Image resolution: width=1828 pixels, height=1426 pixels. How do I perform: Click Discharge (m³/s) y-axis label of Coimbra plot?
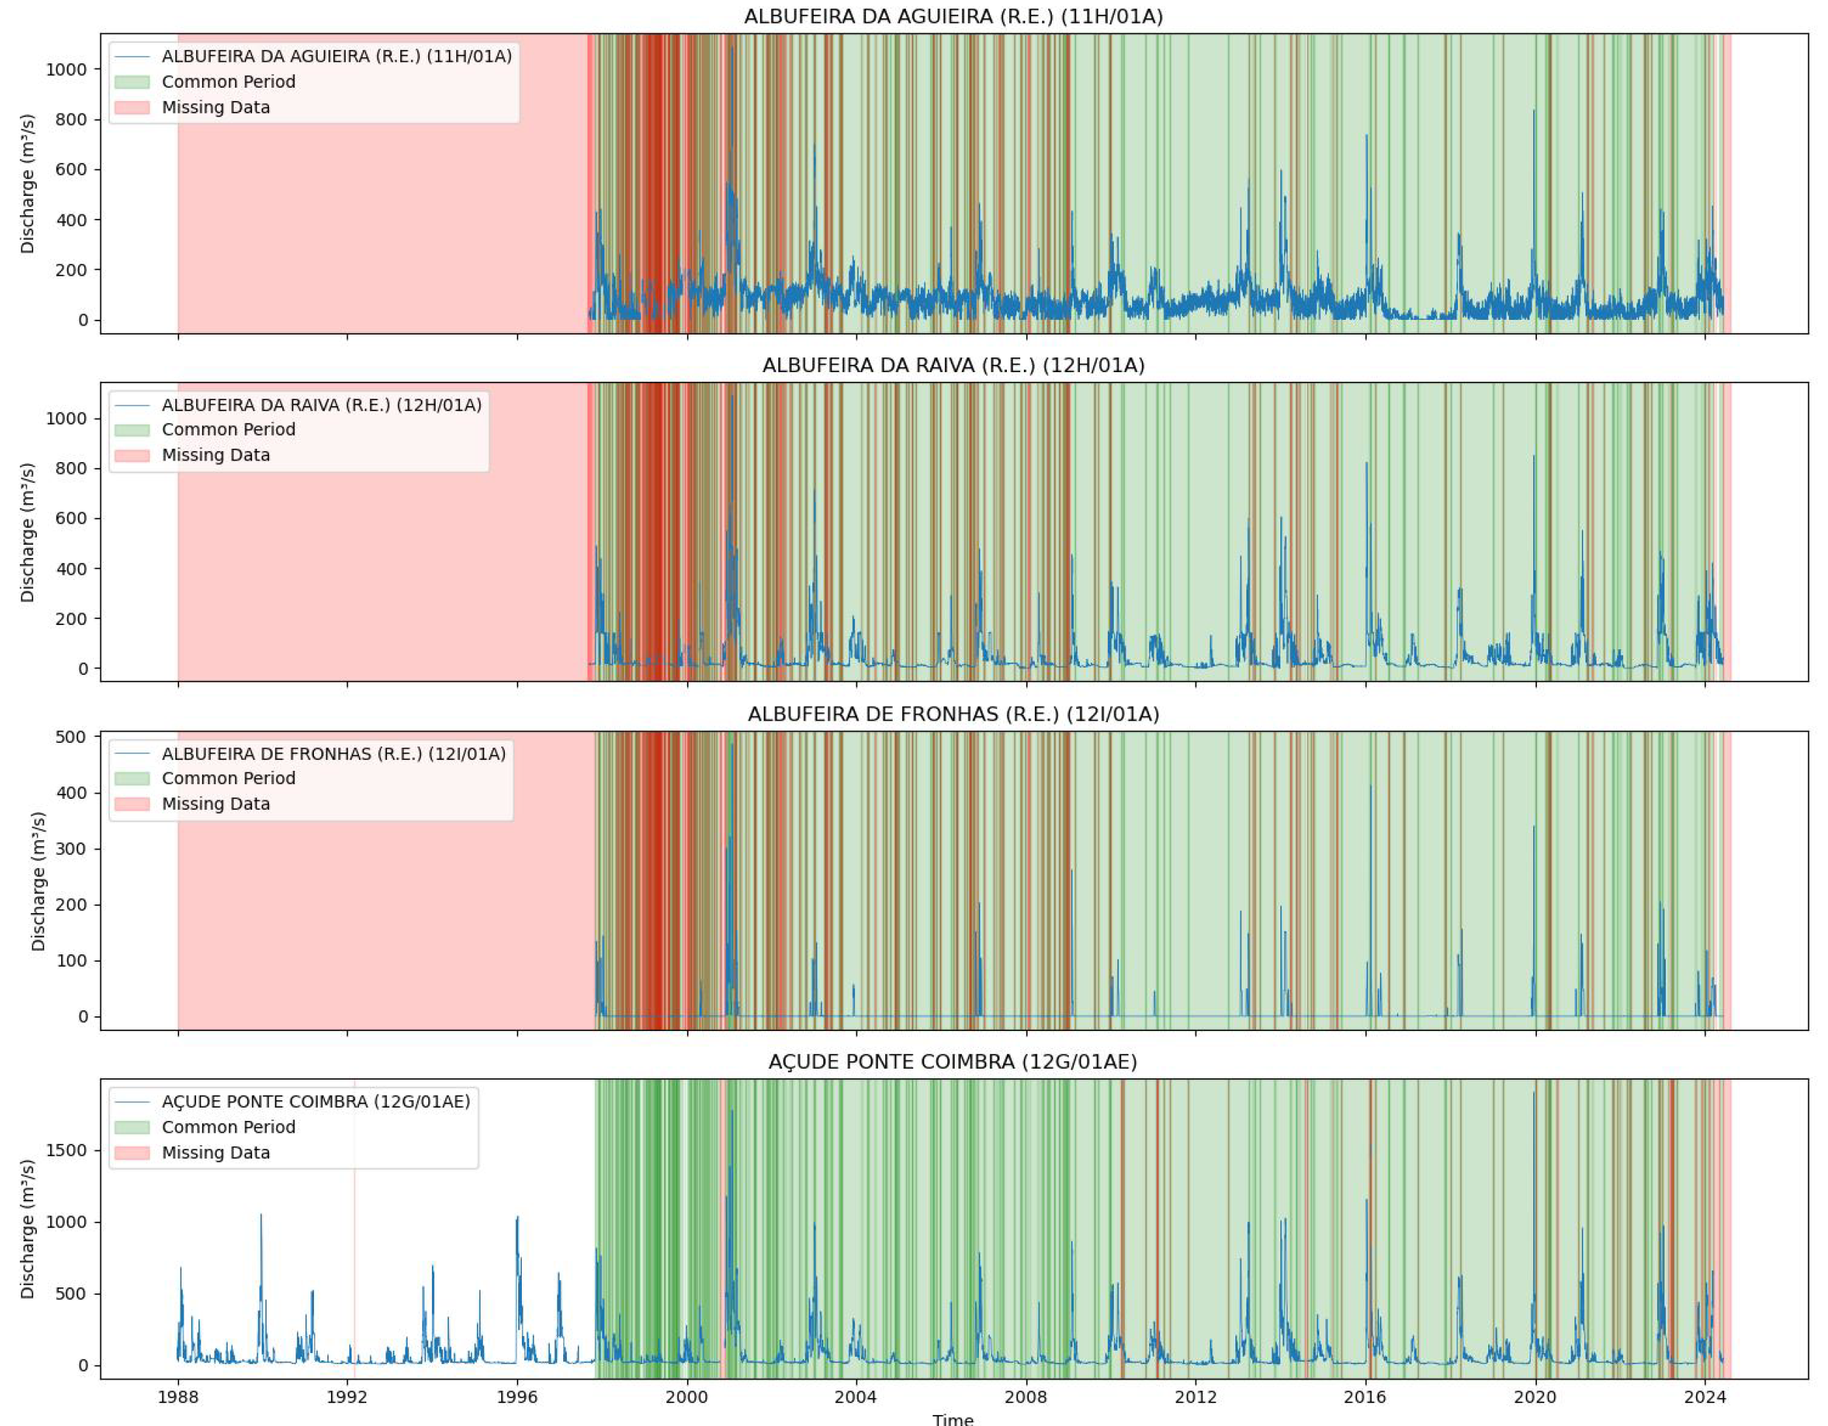[x=27, y=1229]
